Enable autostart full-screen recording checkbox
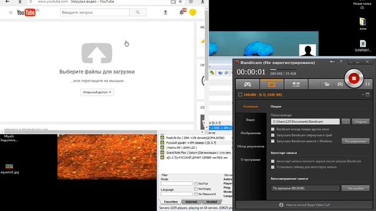The height and width of the screenshot is (211, 376). coord(273,161)
